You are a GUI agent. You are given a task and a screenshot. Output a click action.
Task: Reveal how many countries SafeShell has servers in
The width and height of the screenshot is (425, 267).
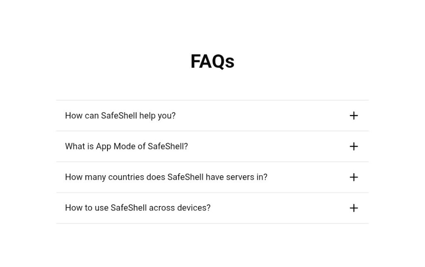click(x=166, y=177)
